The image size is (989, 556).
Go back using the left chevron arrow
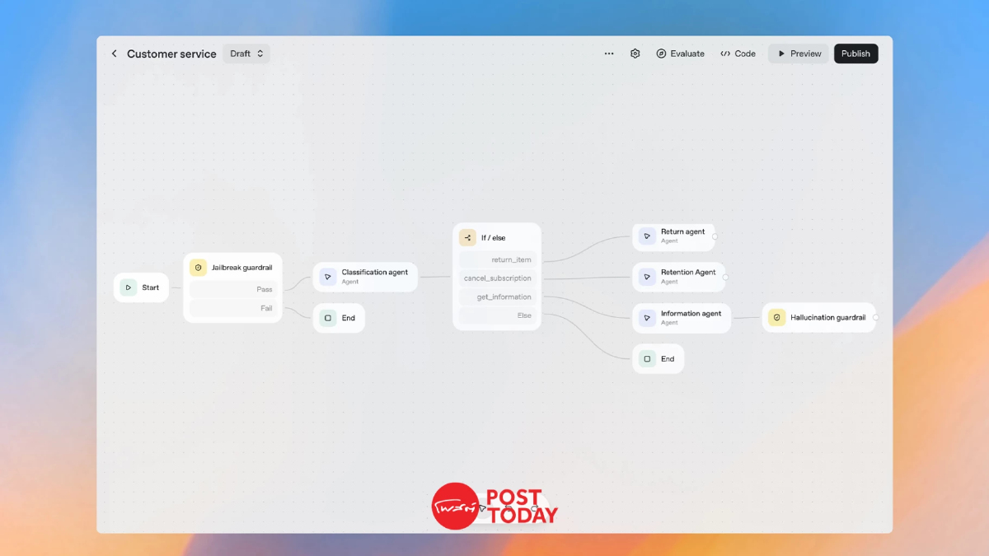click(x=114, y=54)
